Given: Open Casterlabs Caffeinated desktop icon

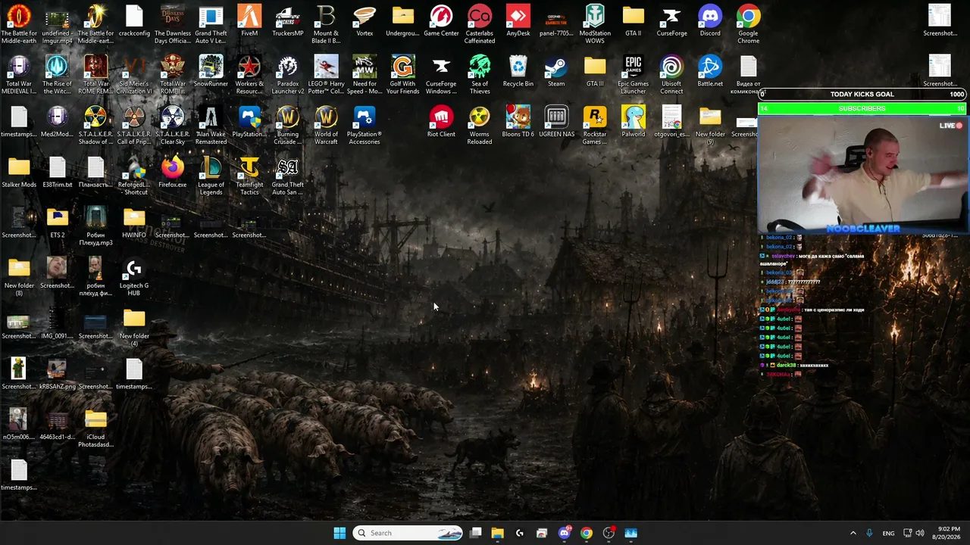Looking at the screenshot, I should click(x=480, y=24).
